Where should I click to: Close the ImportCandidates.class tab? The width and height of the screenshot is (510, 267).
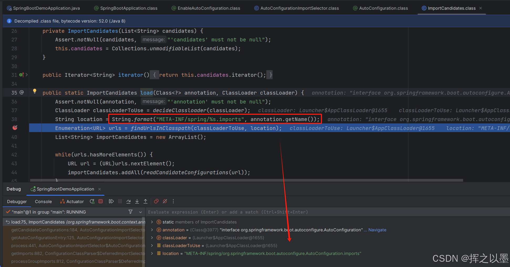(x=481, y=8)
